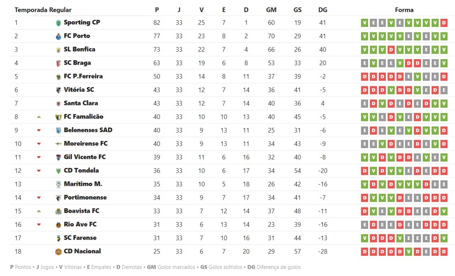455x276 pixels.
Task: Click the red down arrow beside Rio Ave FC
Action: (x=39, y=224)
